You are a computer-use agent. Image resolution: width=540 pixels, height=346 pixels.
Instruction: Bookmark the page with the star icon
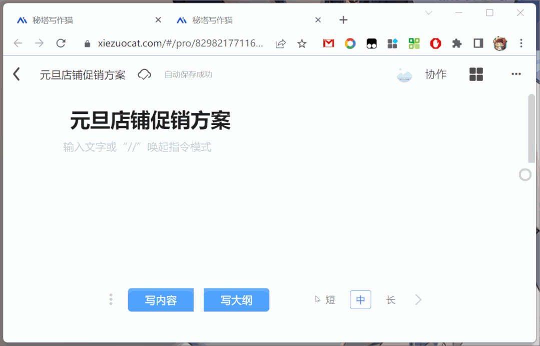coord(302,43)
